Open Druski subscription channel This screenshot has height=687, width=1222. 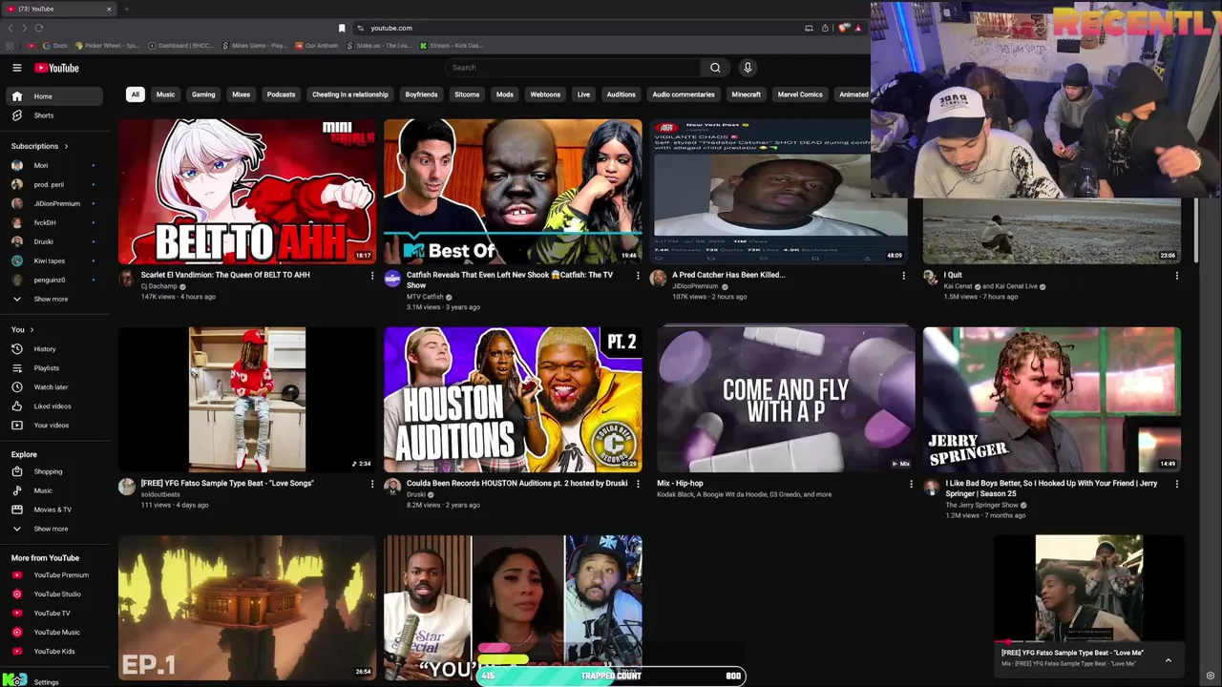(53, 241)
